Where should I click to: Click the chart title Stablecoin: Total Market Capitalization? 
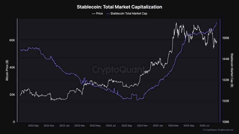[x=119, y=6]
